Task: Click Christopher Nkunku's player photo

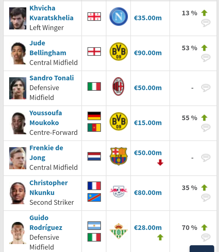Action: [x=18, y=193]
